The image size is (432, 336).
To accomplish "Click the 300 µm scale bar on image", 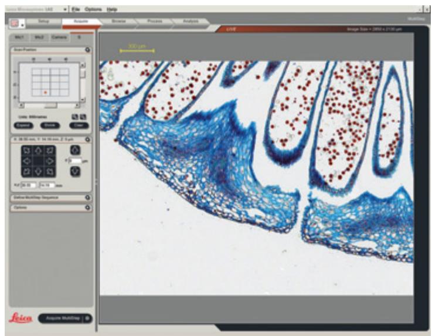I will pyautogui.click(x=137, y=49).
